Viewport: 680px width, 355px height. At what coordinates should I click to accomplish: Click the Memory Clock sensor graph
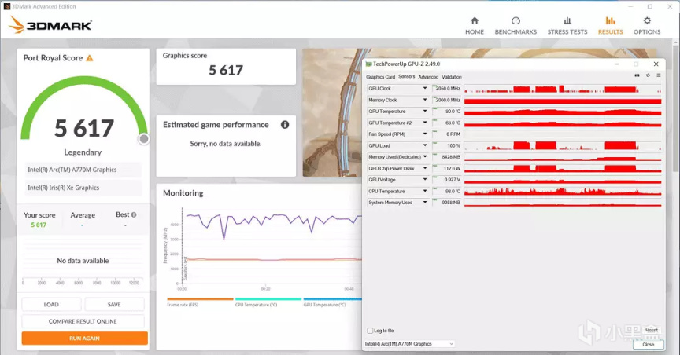[x=563, y=101]
